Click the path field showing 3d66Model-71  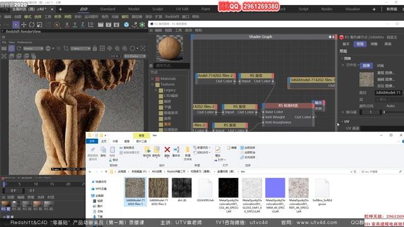[x=388, y=93]
